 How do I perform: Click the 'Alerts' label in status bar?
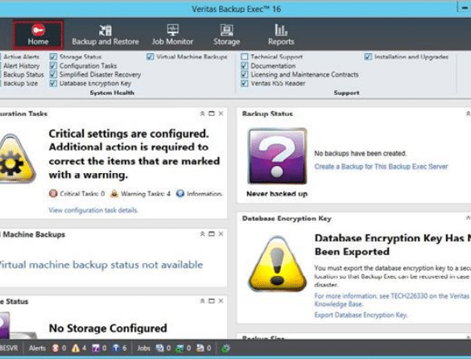point(37,349)
